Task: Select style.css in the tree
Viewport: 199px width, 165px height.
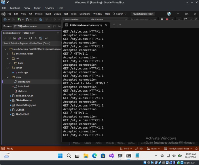Action: 22,91
